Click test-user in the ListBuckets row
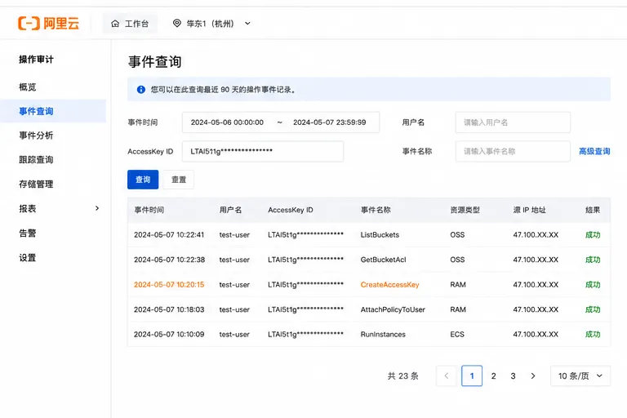Viewport: 627px width, 418px height. click(234, 235)
